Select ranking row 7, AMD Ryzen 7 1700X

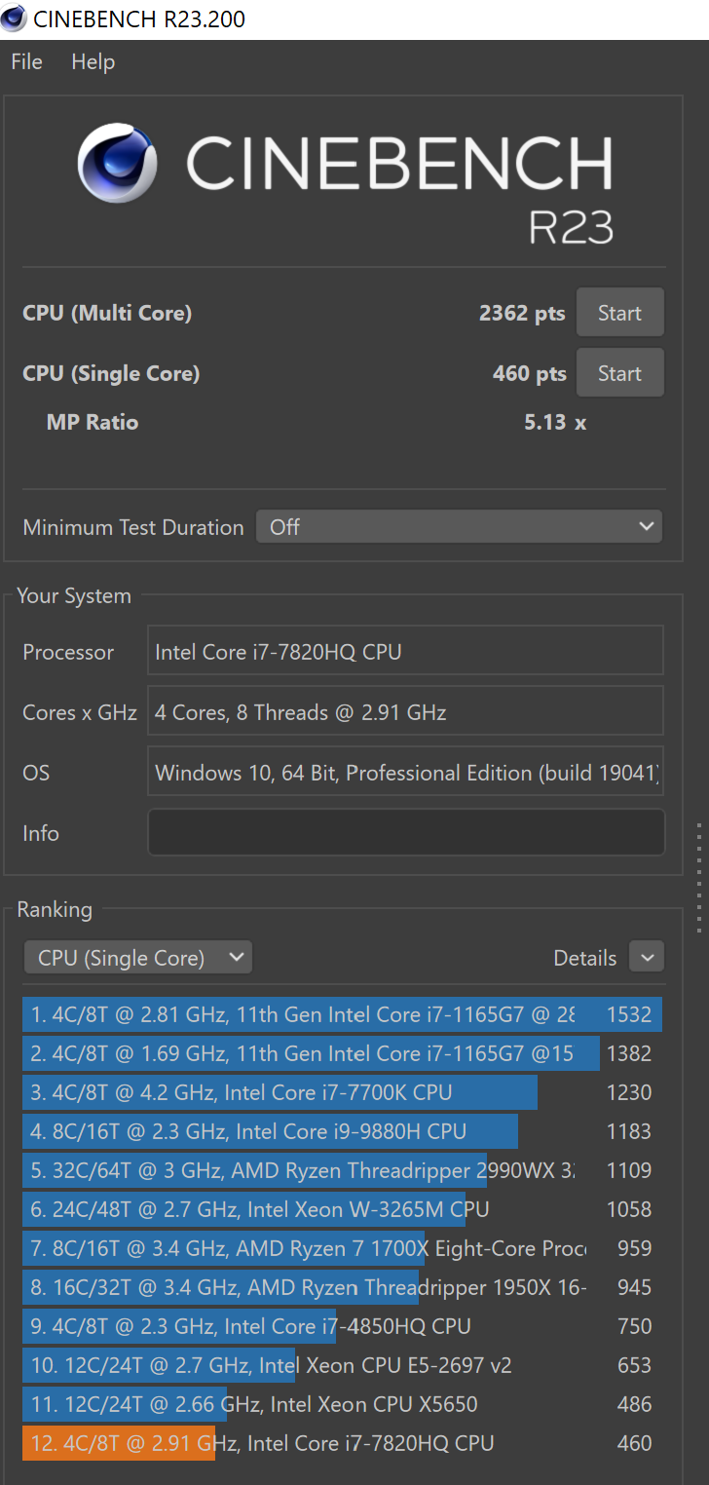343,1248
